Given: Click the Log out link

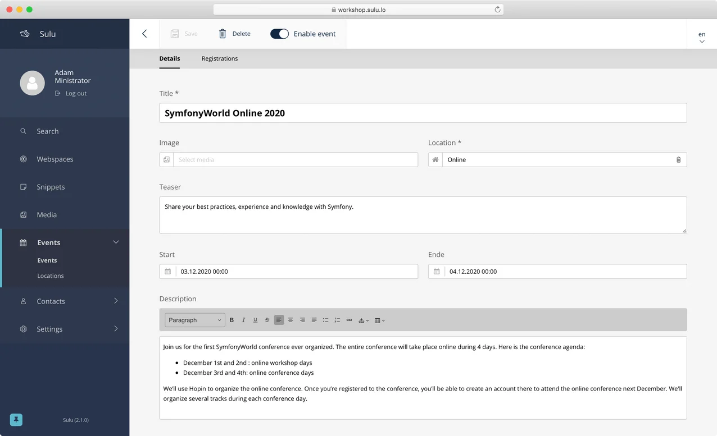Looking at the screenshot, I should (x=76, y=94).
